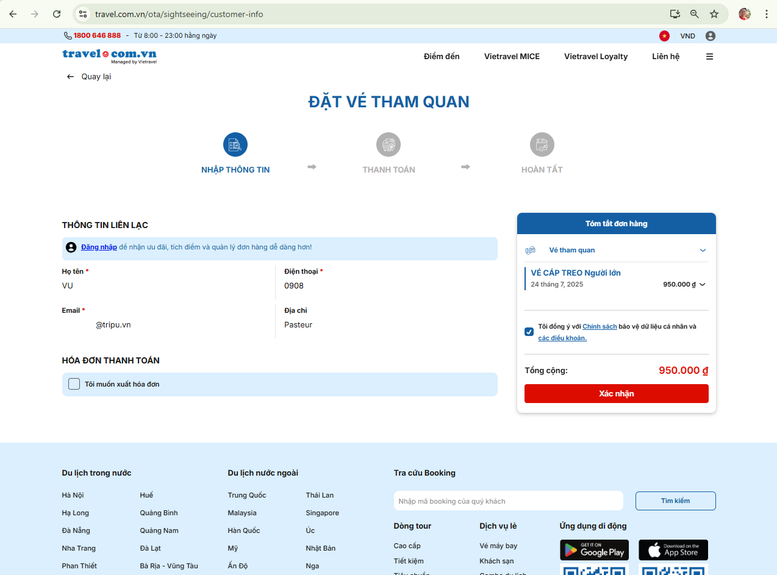Click the Thanh Toán step icon
This screenshot has width=777, height=575.
click(389, 145)
